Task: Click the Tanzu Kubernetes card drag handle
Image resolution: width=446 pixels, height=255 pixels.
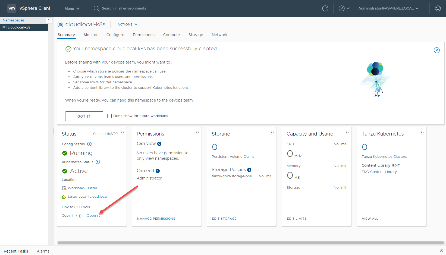Action: point(422,133)
